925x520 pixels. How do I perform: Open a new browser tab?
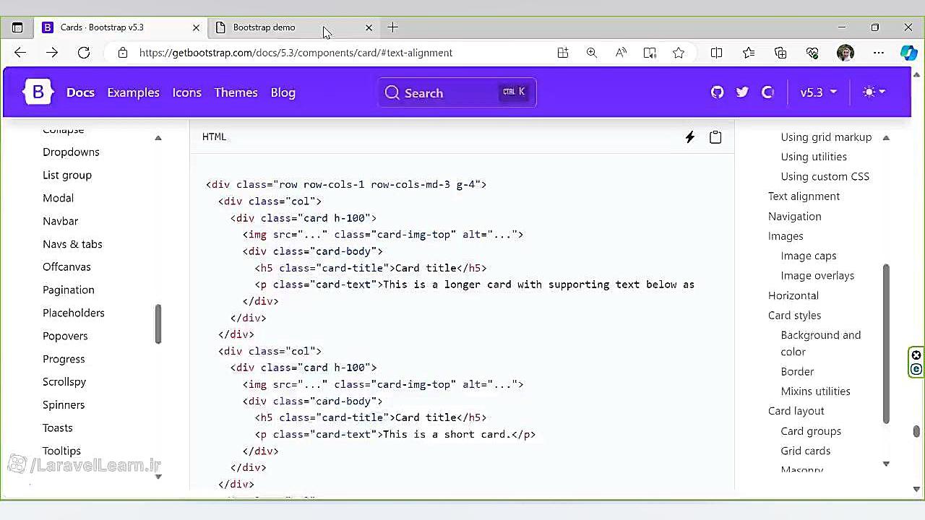pyautogui.click(x=392, y=27)
